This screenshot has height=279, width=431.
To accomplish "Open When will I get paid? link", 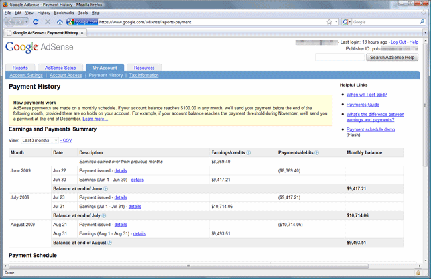I will tap(367, 95).
